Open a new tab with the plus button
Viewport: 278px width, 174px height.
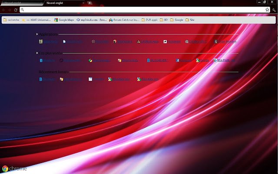pyautogui.click(x=90, y=3)
